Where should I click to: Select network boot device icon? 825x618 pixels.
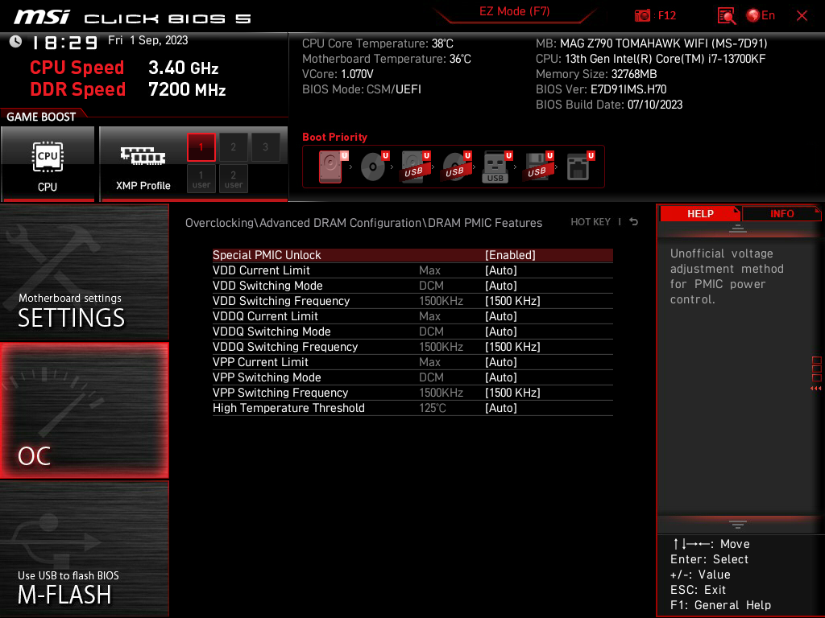coord(580,167)
